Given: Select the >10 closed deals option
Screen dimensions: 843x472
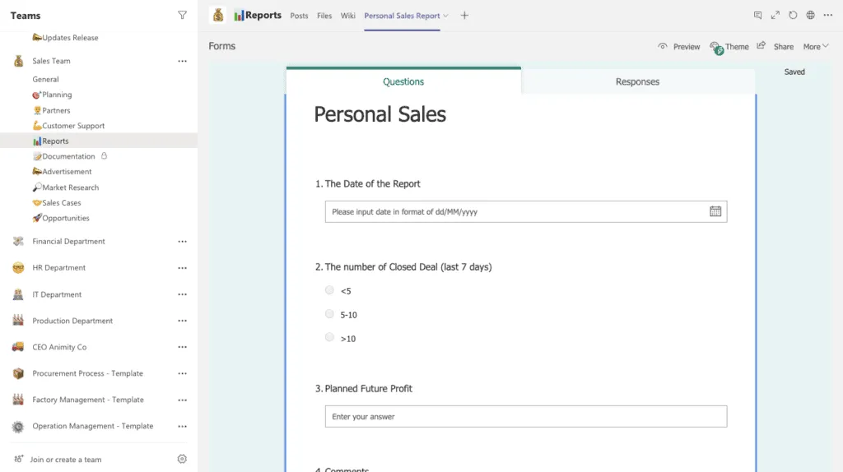Looking at the screenshot, I should pyautogui.click(x=329, y=337).
